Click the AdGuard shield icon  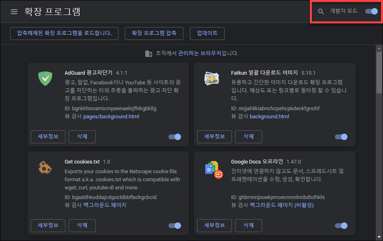click(x=45, y=79)
